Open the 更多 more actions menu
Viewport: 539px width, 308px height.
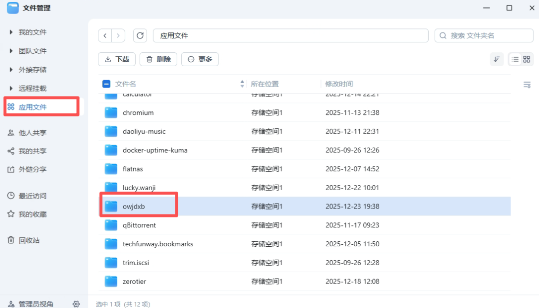coord(200,59)
